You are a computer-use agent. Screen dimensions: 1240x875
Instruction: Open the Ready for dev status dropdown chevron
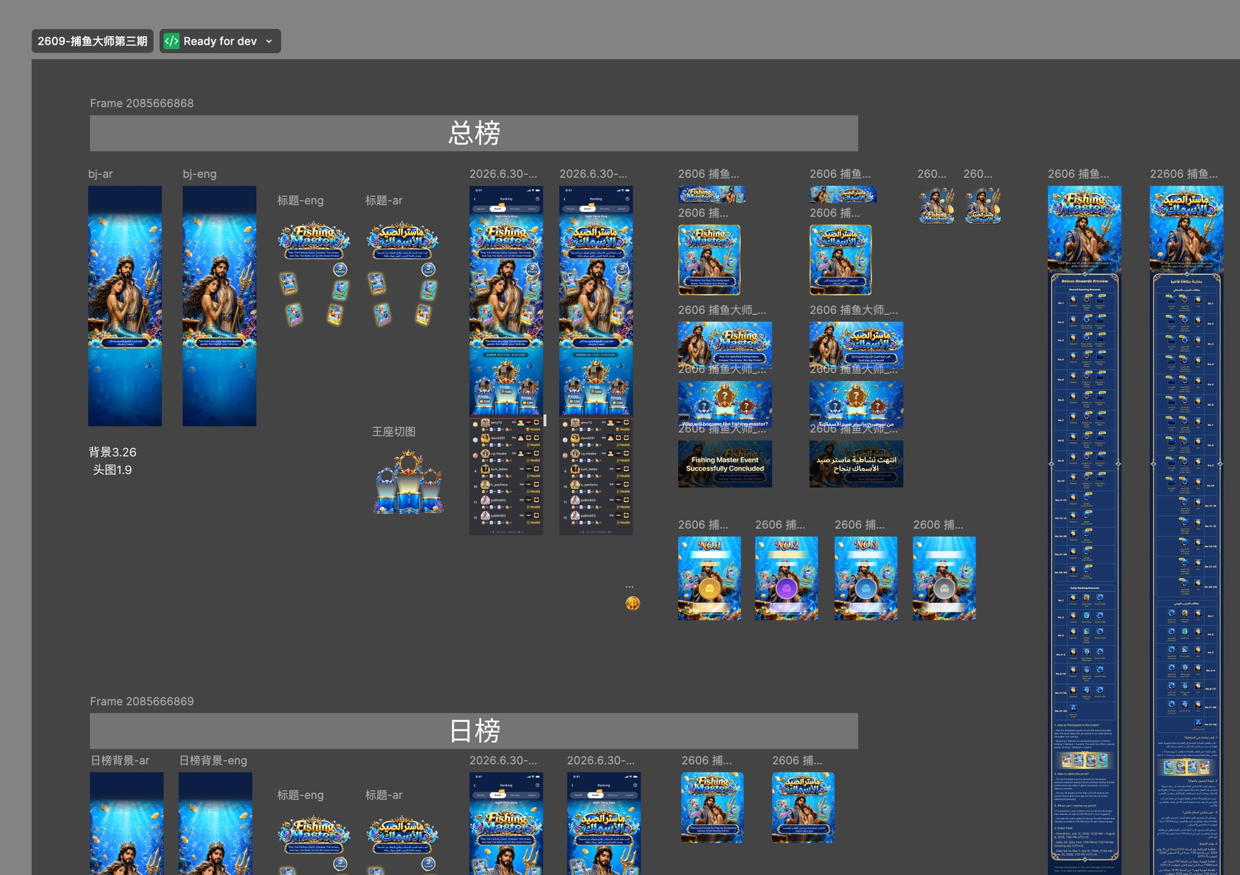(269, 42)
